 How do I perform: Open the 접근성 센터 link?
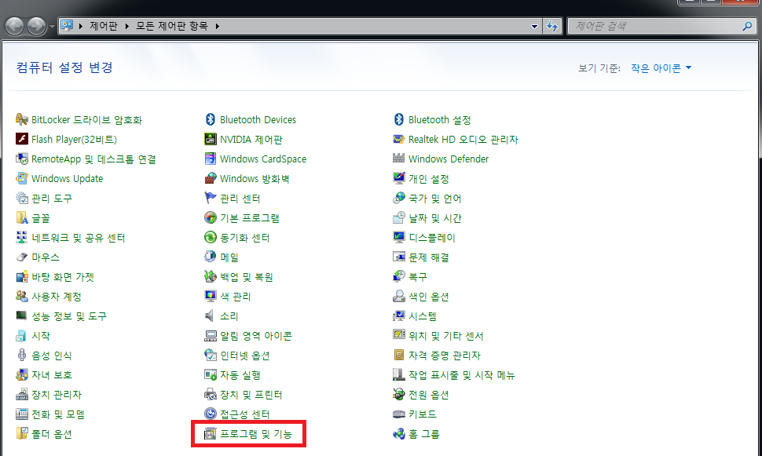244,414
